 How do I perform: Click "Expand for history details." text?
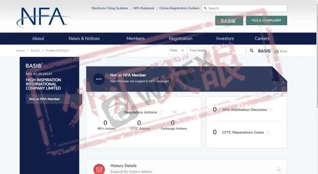tap(131, 172)
